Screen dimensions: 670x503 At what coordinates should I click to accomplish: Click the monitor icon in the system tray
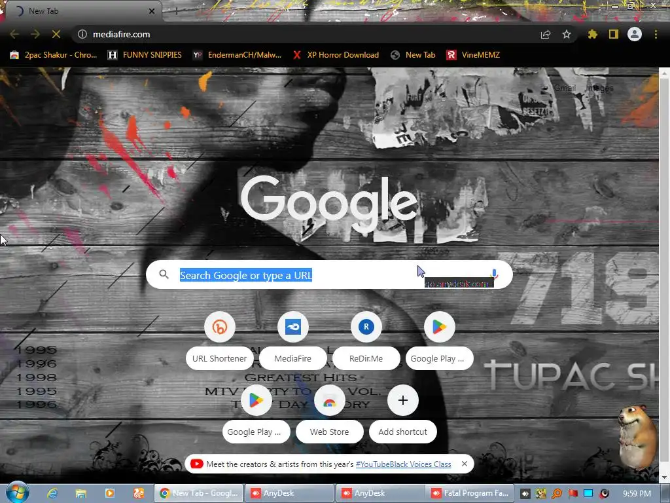coord(588,494)
